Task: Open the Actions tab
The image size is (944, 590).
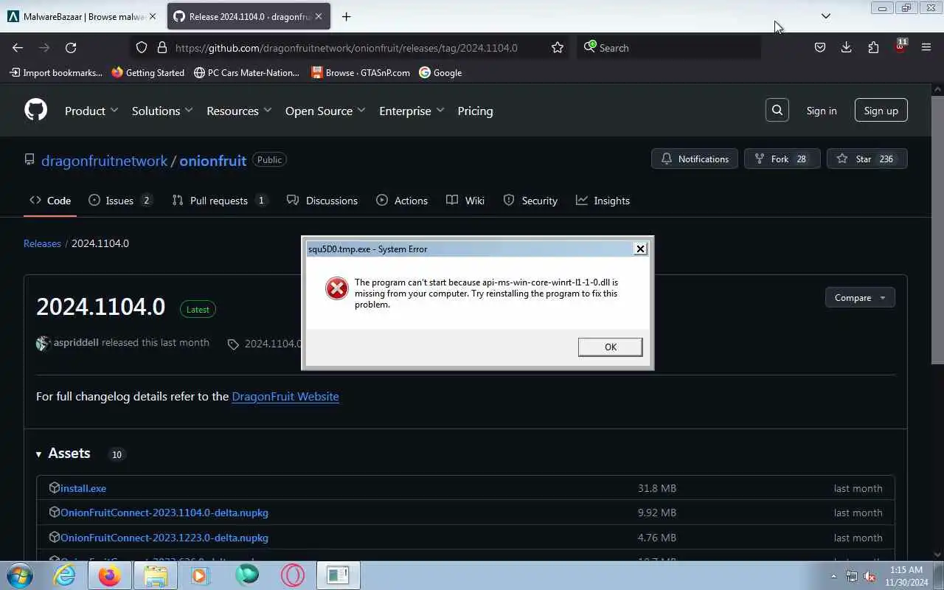Action: click(x=402, y=201)
